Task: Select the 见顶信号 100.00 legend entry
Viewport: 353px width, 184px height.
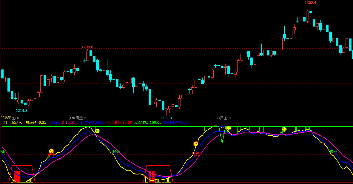Action: click(91, 123)
